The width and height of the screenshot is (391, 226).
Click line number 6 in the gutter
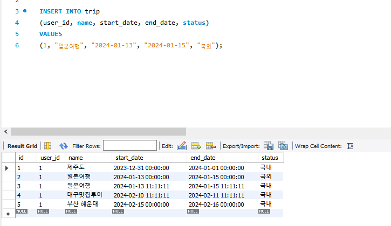[17, 45]
